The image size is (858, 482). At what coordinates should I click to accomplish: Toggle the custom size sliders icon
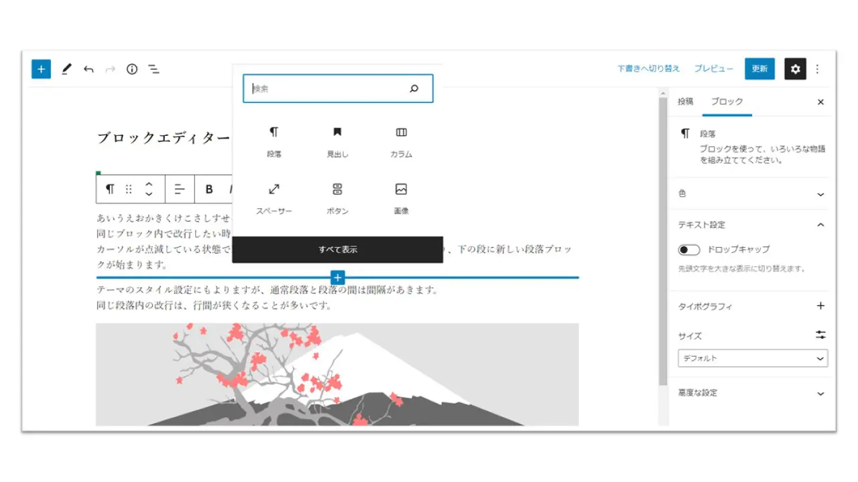(x=820, y=335)
